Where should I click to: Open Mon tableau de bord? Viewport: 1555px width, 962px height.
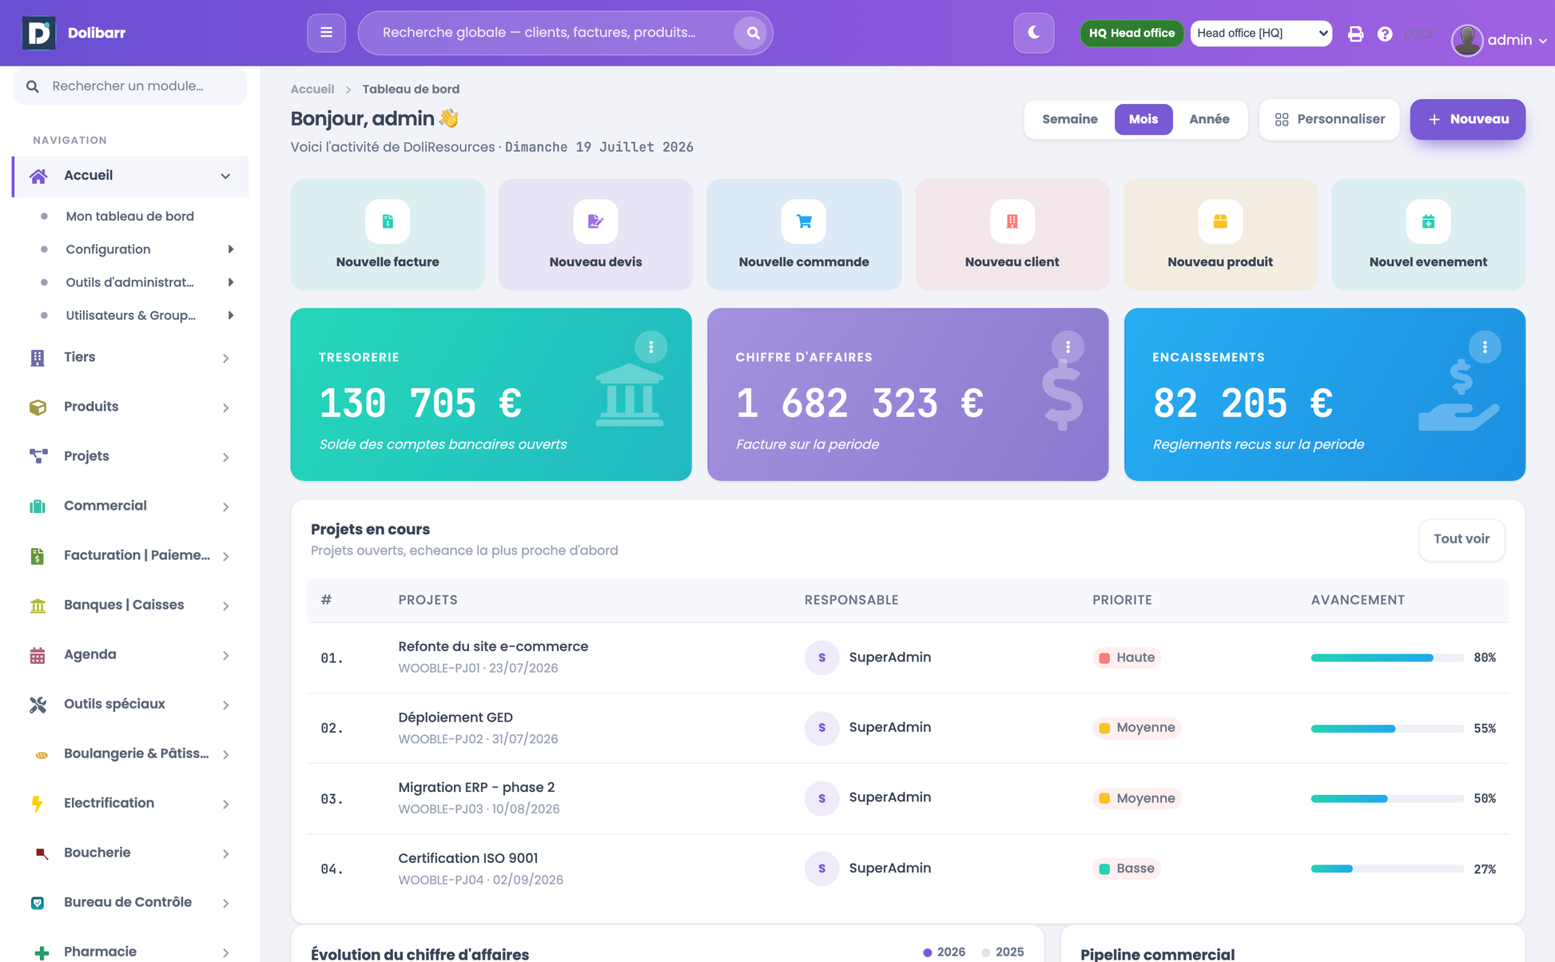(129, 217)
